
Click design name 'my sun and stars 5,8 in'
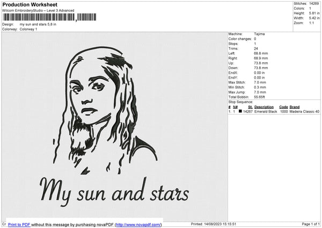pyautogui.click(x=38, y=24)
